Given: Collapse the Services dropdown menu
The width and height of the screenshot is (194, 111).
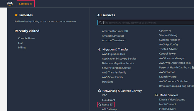Looking at the screenshot, I should [x=25, y=4].
